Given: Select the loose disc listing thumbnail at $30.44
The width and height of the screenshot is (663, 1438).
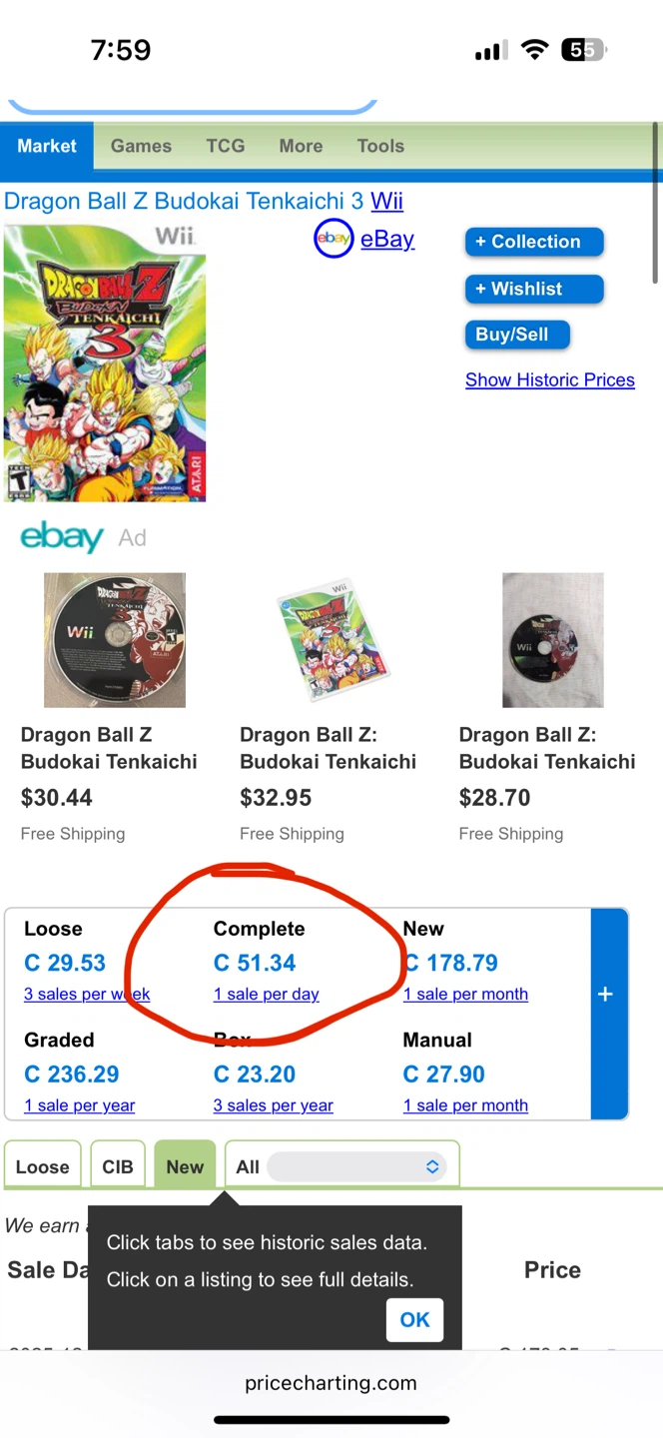Looking at the screenshot, I should tap(115, 640).
